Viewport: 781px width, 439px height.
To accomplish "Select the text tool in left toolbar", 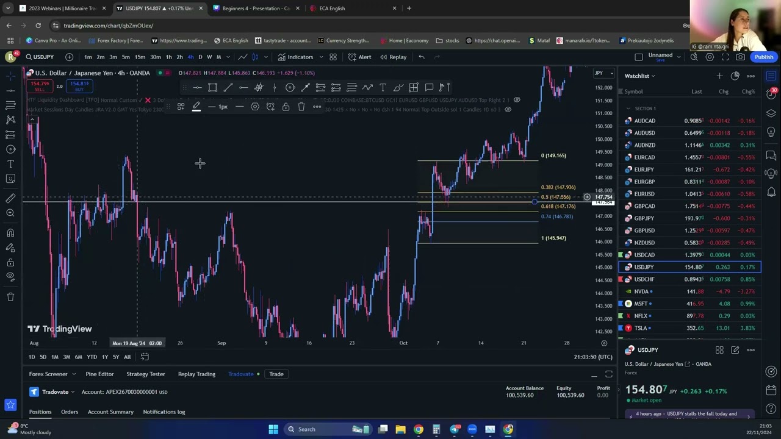I will [10, 164].
